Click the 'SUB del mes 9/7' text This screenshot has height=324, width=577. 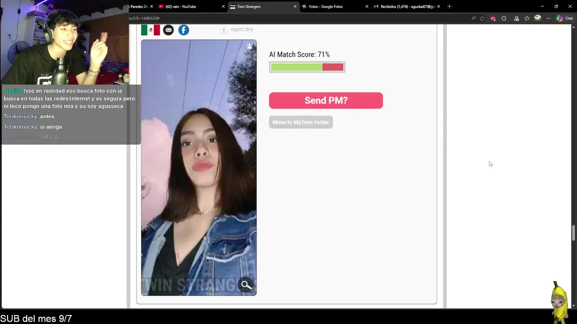(x=36, y=319)
